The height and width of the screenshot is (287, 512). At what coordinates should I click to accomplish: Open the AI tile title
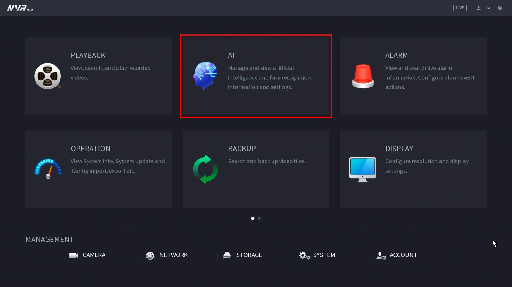coord(231,55)
